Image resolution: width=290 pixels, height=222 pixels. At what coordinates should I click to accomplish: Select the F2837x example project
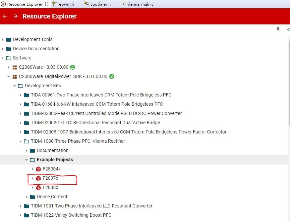coord(50,178)
